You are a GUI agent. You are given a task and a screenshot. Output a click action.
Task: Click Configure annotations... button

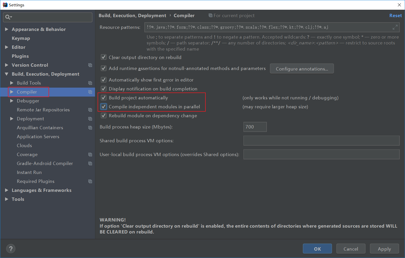[x=302, y=69]
